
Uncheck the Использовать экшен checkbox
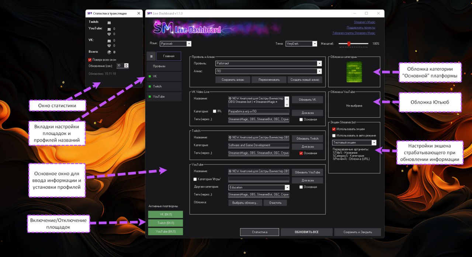point(334,129)
